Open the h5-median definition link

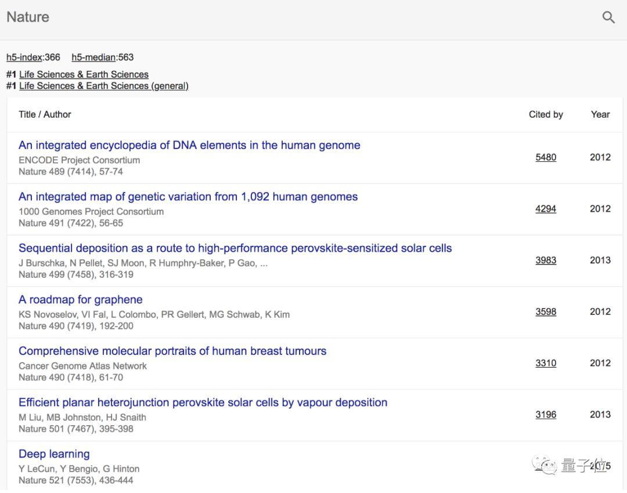[x=93, y=57]
